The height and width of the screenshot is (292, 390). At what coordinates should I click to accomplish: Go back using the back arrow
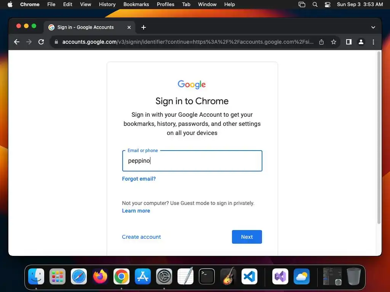(17, 42)
